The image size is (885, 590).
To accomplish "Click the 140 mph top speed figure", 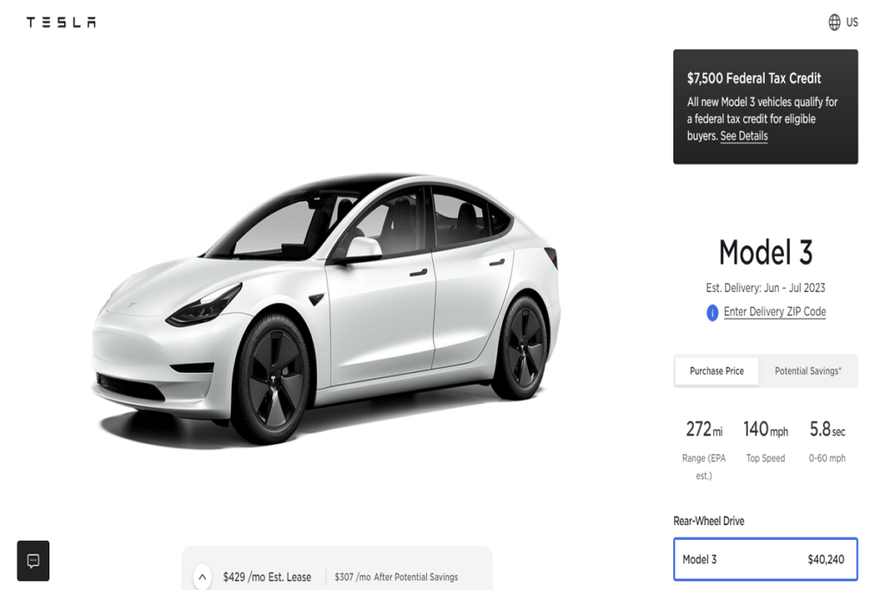I will (766, 430).
